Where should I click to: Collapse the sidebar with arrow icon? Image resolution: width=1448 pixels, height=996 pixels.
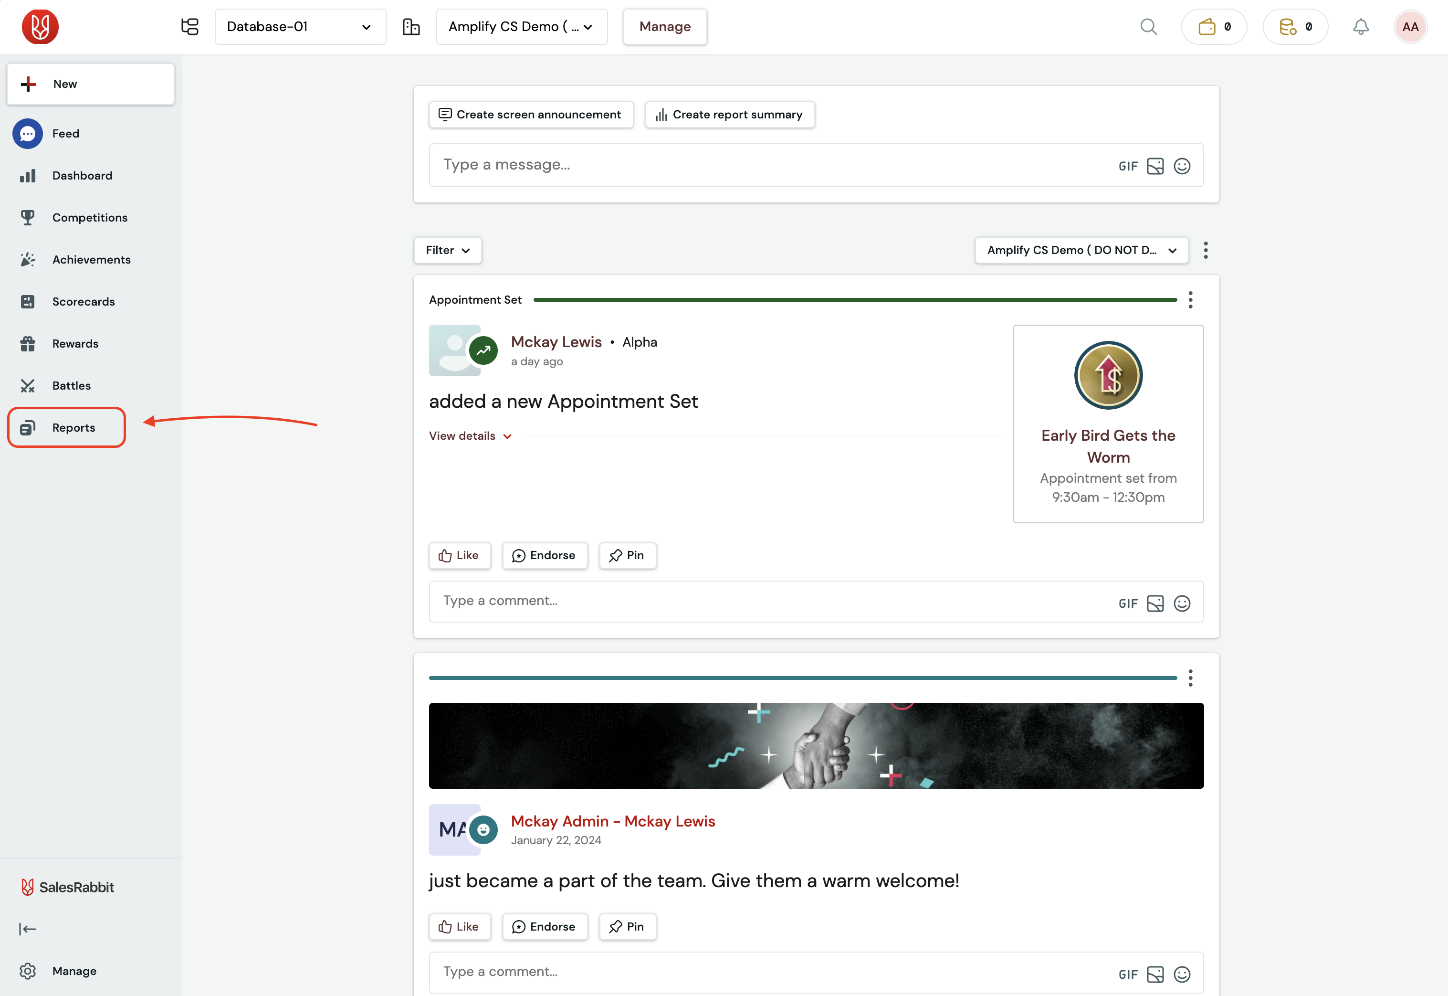(x=27, y=929)
